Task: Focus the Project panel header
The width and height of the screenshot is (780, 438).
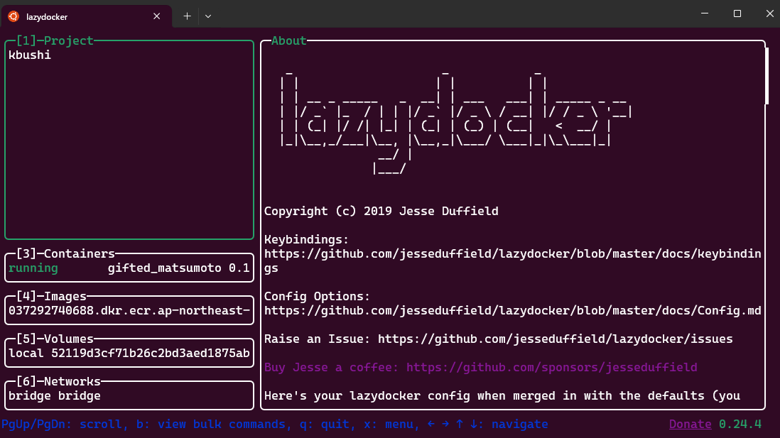Action: (55, 41)
